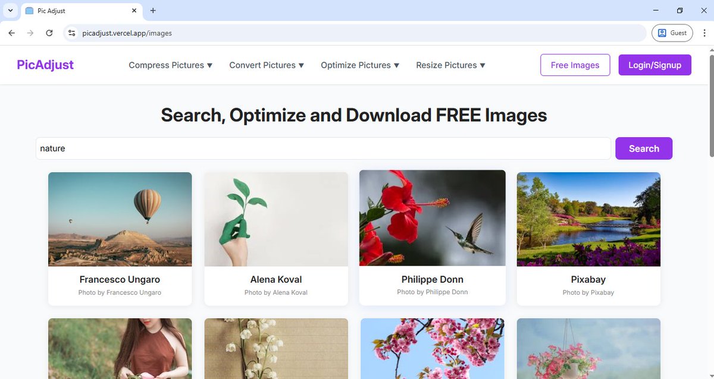Viewport: 714px width, 379px height.
Task: Click the Photo by Francesco Ungaro caption
Action: (120, 292)
